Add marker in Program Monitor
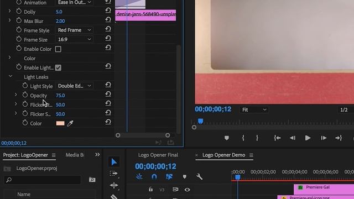The image size is (354, 199). tap(227, 138)
